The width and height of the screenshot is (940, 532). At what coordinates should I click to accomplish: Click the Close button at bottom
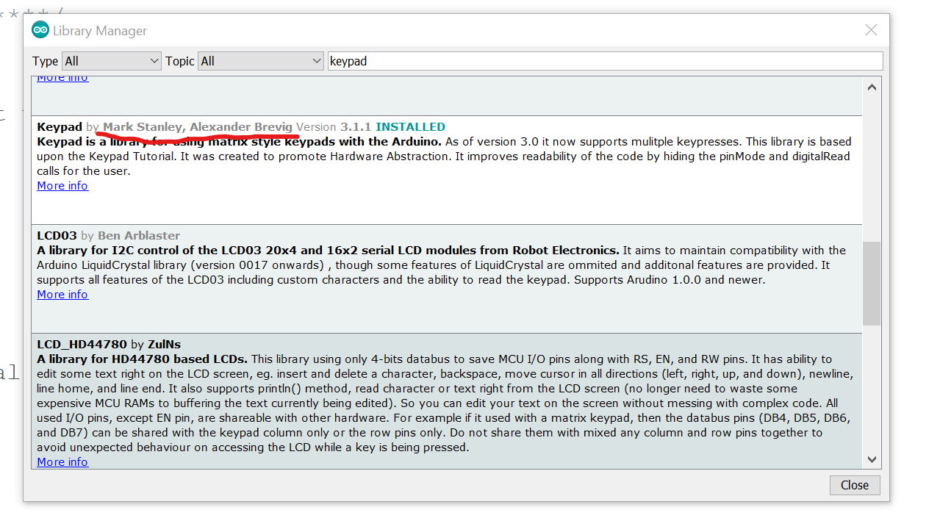[x=855, y=485]
